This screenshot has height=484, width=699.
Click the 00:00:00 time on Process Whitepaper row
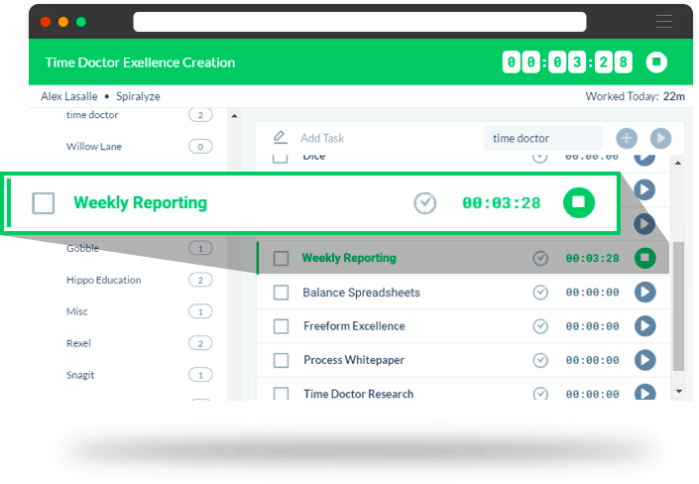(x=592, y=360)
